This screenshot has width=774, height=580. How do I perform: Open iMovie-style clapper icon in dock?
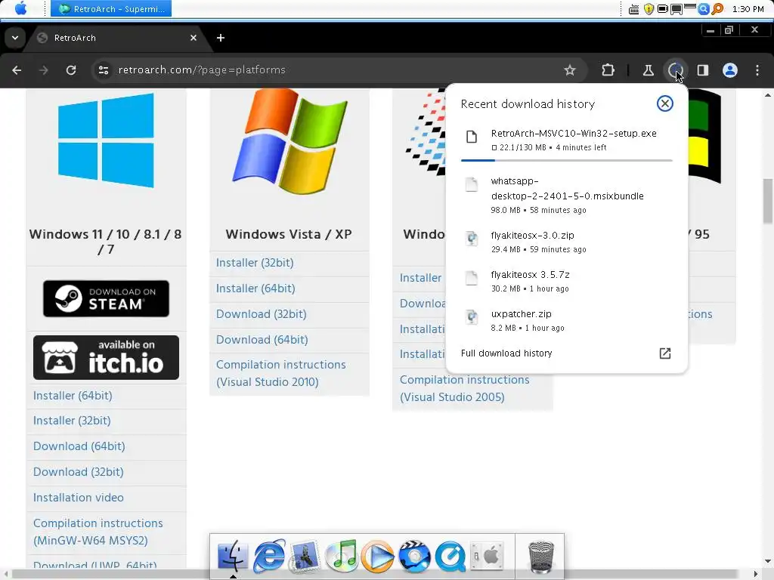[x=414, y=557]
